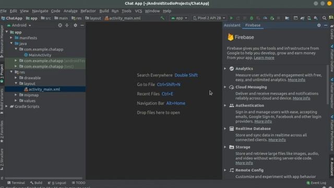Hide the Project panel with minus icon
This screenshot has height=188, width=334.
point(82,25)
